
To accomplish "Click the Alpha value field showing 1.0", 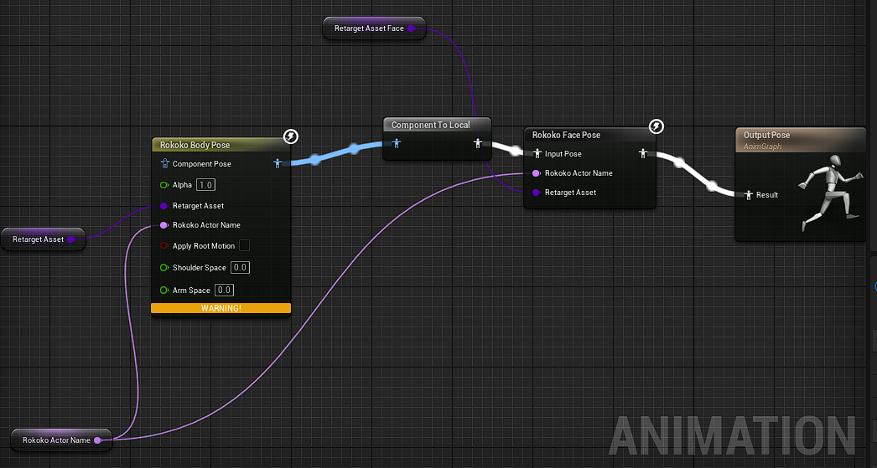I will (x=205, y=185).
